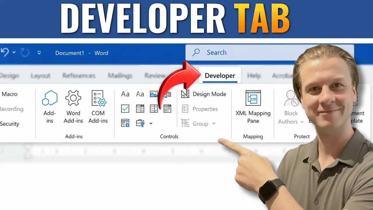The width and height of the screenshot is (373, 210).
Task: Insert Plain Text content control
Action: tap(140, 94)
